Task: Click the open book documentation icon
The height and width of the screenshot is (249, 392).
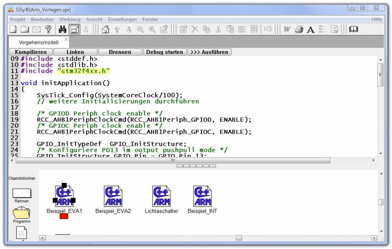Action: tap(353, 29)
